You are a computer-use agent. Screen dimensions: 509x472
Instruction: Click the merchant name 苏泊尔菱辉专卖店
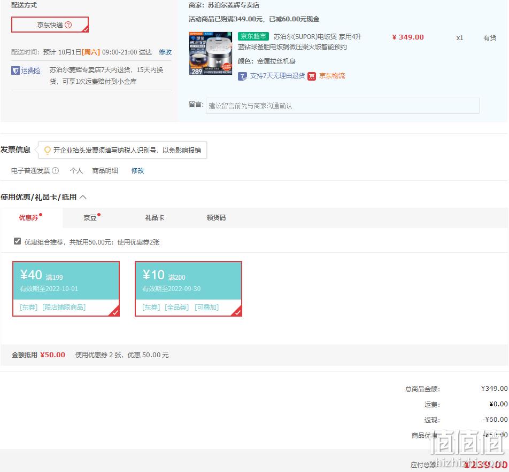pyautogui.click(x=234, y=5)
